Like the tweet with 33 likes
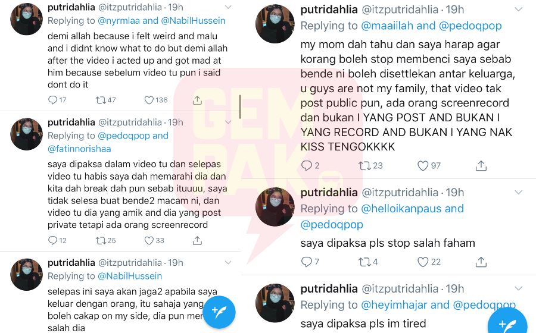Screen dimensions: 536x333 pyautogui.click(x=149, y=241)
